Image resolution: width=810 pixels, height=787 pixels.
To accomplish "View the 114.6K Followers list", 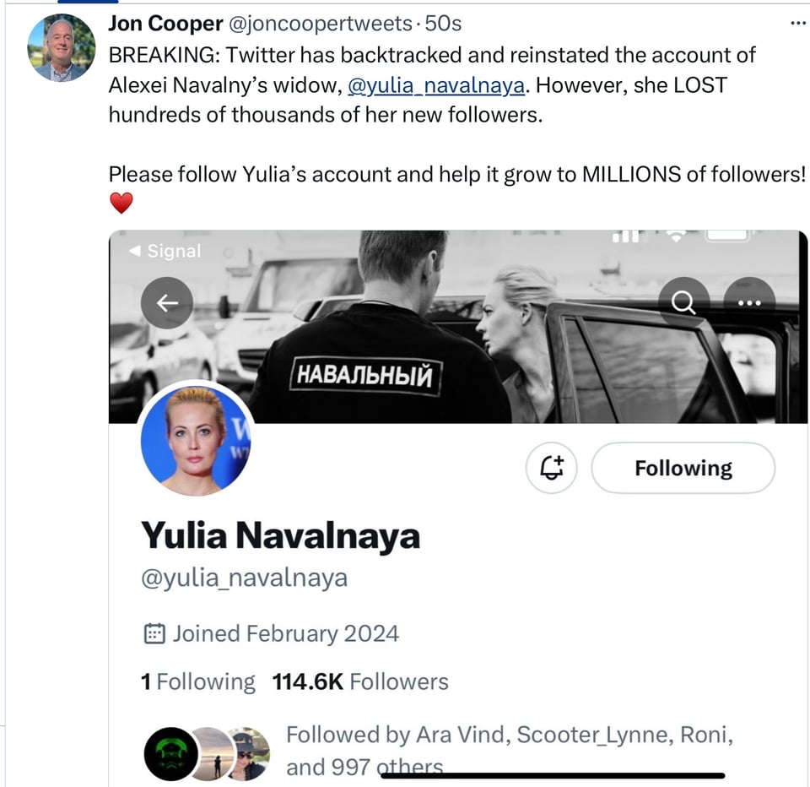I will tap(360, 681).
